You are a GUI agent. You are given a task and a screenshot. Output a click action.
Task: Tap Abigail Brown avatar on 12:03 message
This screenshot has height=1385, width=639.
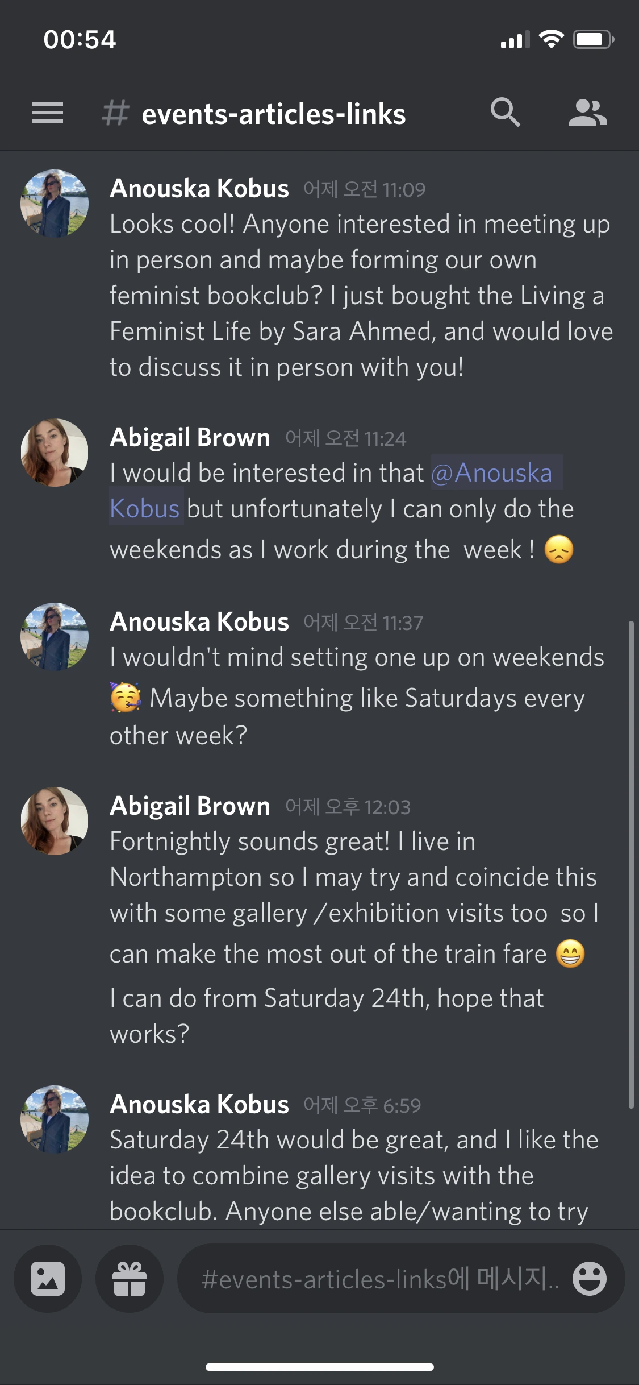(55, 821)
